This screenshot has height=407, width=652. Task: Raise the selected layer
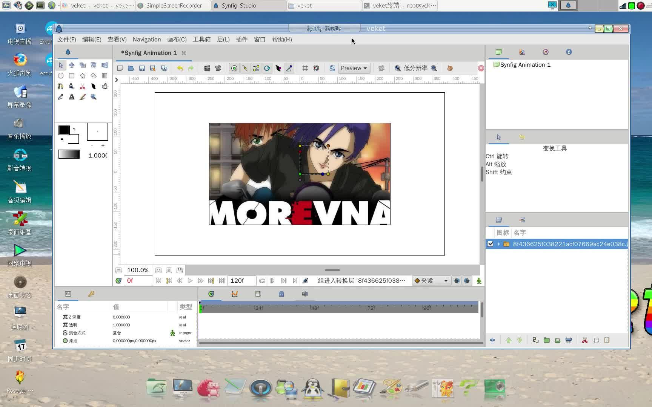pos(509,340)
